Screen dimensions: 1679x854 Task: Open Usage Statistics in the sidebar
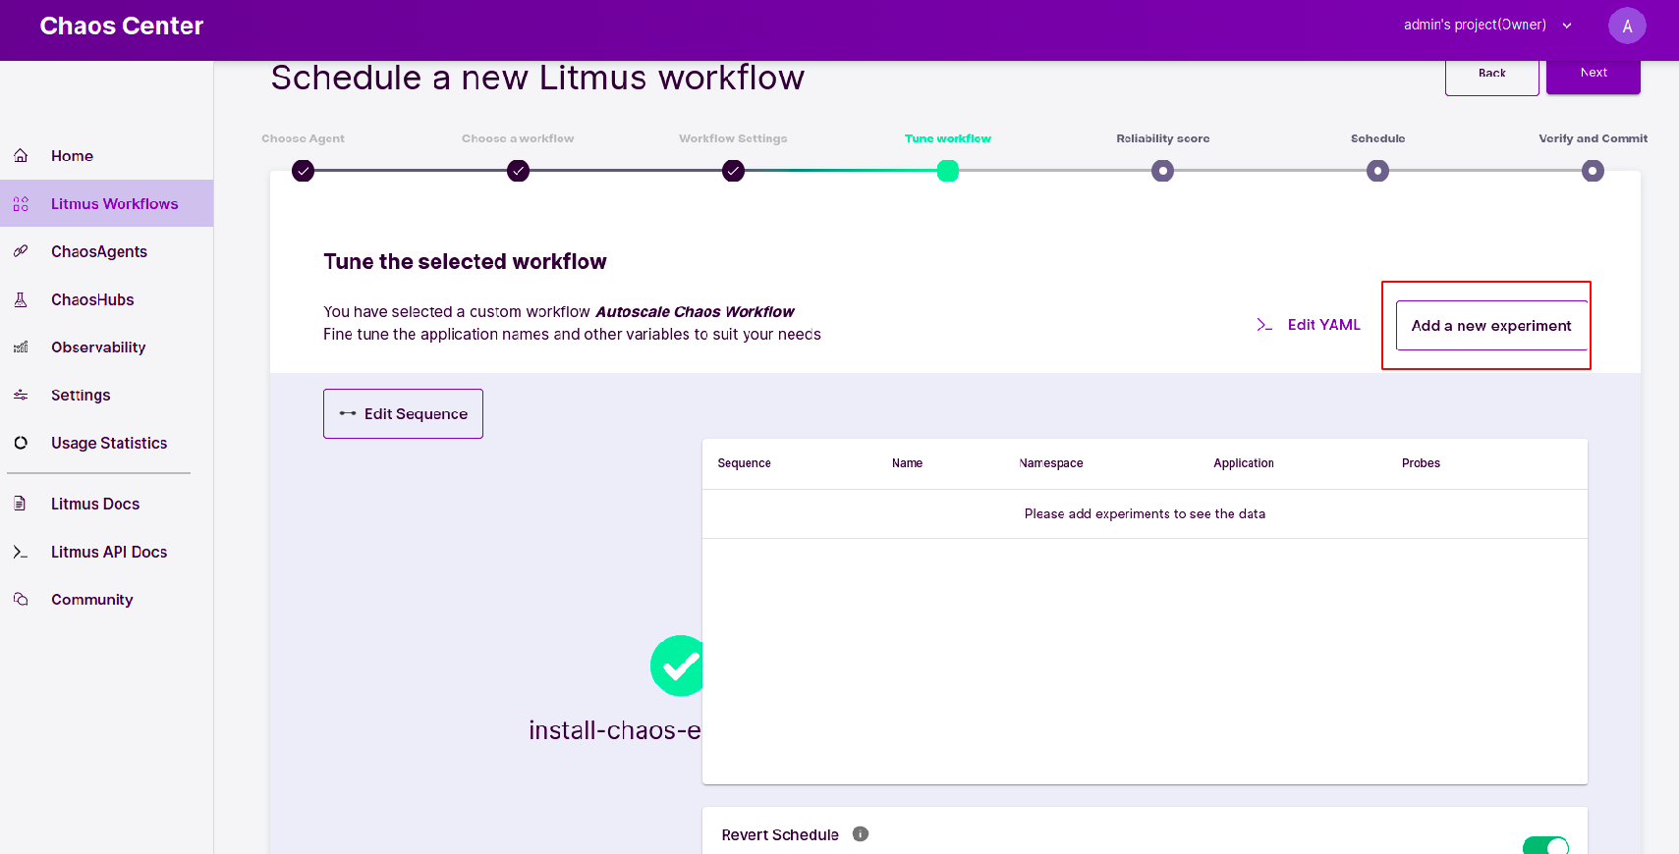106,443
